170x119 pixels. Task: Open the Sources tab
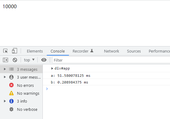pyautogui.click(x=134, y=51)
